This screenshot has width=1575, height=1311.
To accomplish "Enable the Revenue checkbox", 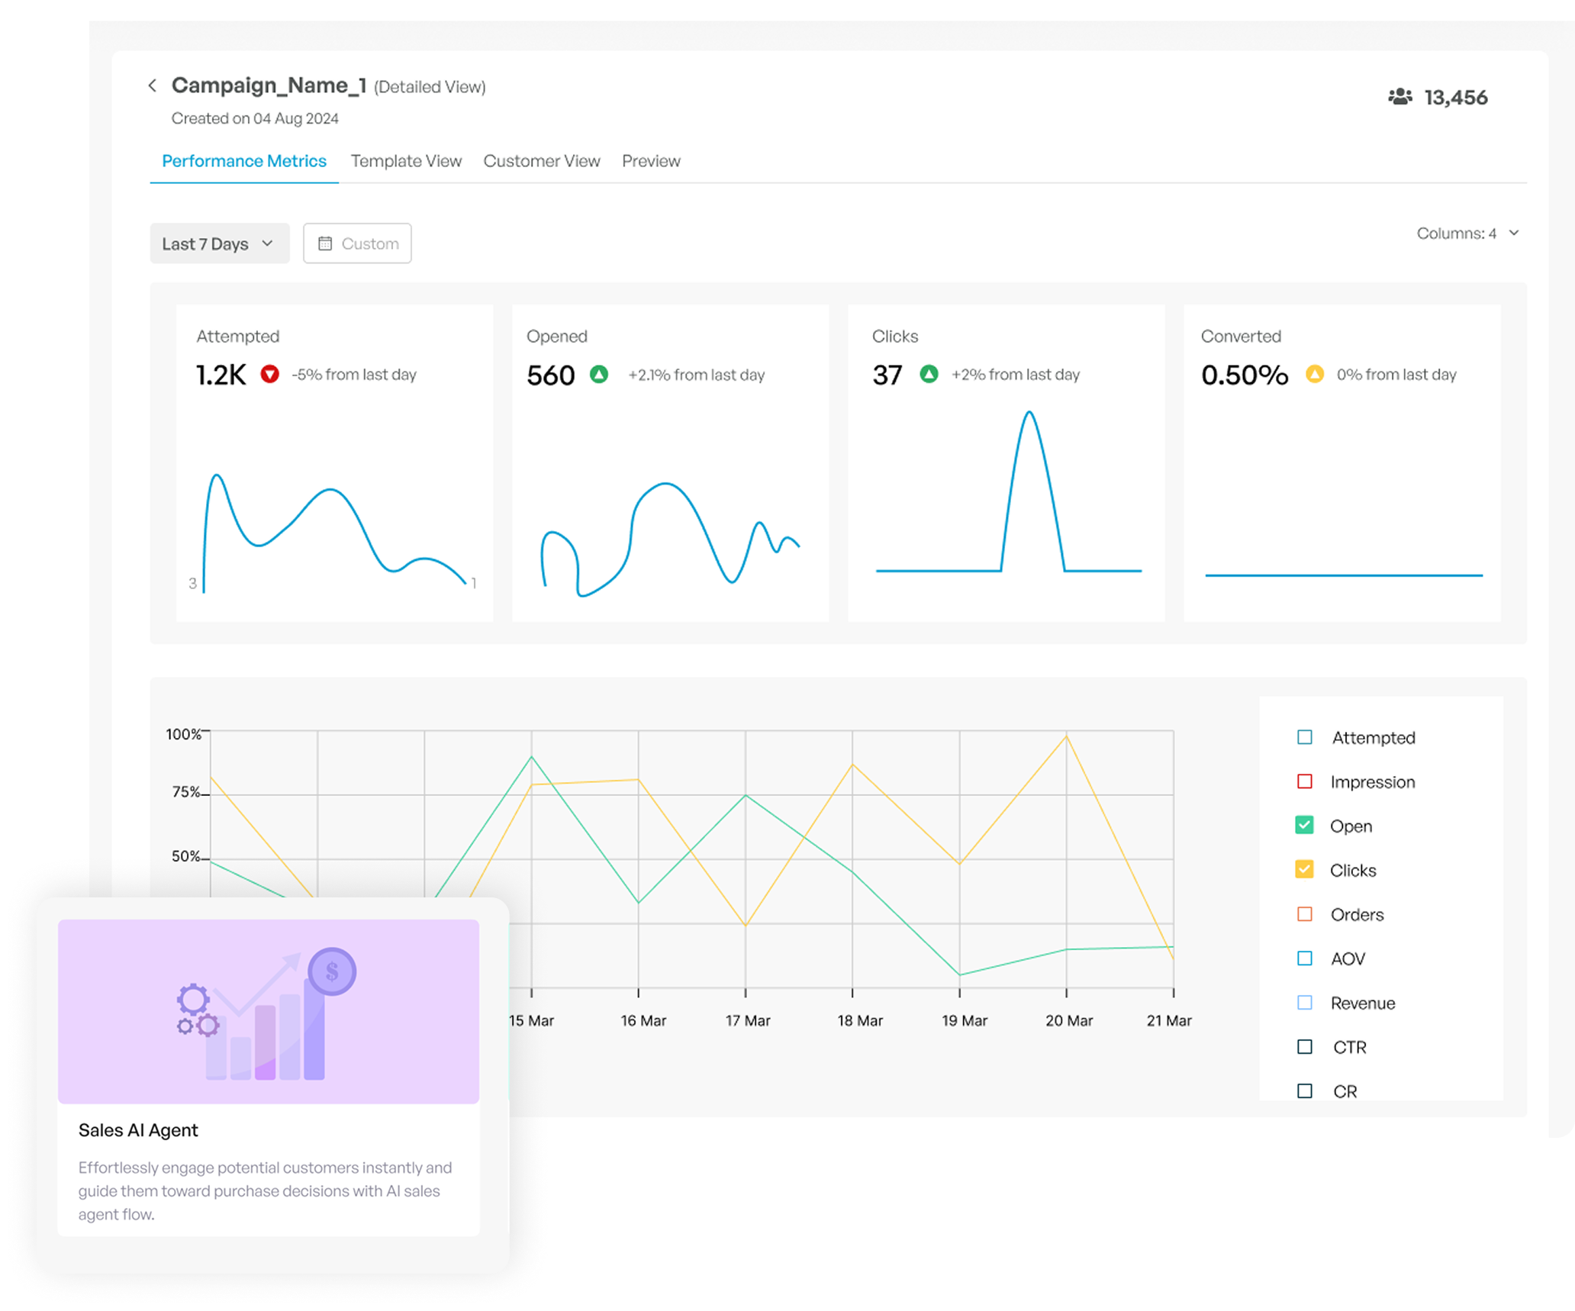I will 1304,1003.
